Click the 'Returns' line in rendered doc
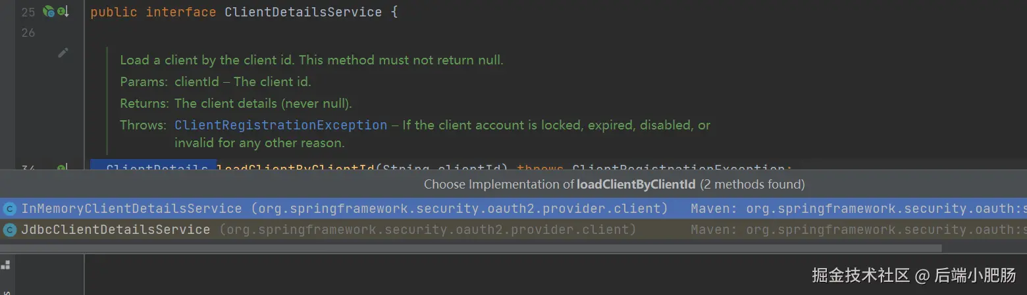 [236, 103]
